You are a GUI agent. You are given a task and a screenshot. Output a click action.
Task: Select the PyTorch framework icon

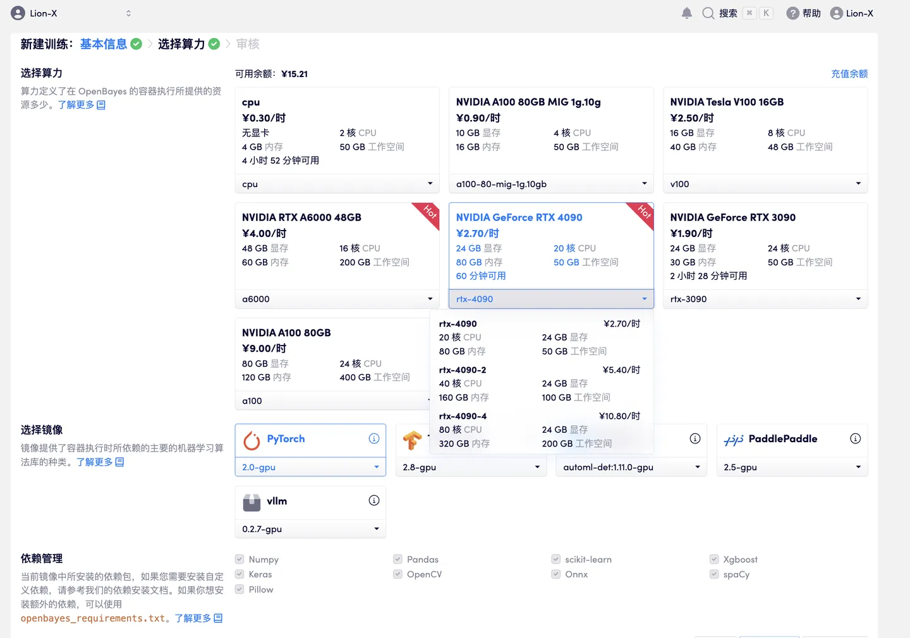pyautogui.click(x=252, y=440)
